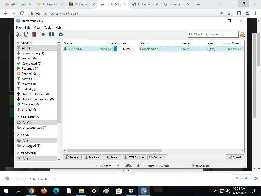Screen dimensions: 261x196
Task: Click the red Delete torrent trash icon
Action: 34,34
